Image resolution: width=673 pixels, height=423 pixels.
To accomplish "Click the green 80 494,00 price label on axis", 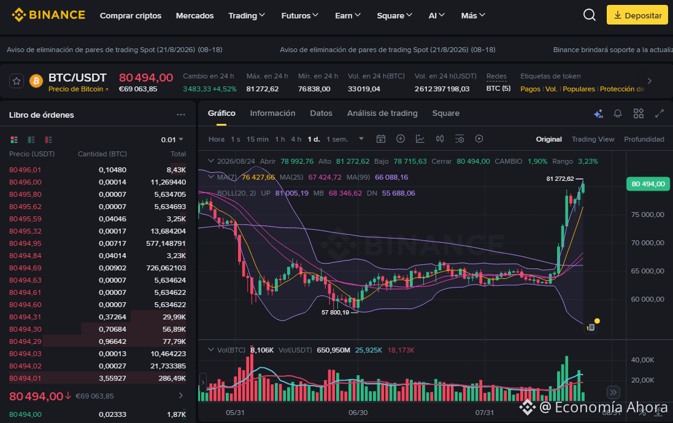I will click(x=648, y=184).
